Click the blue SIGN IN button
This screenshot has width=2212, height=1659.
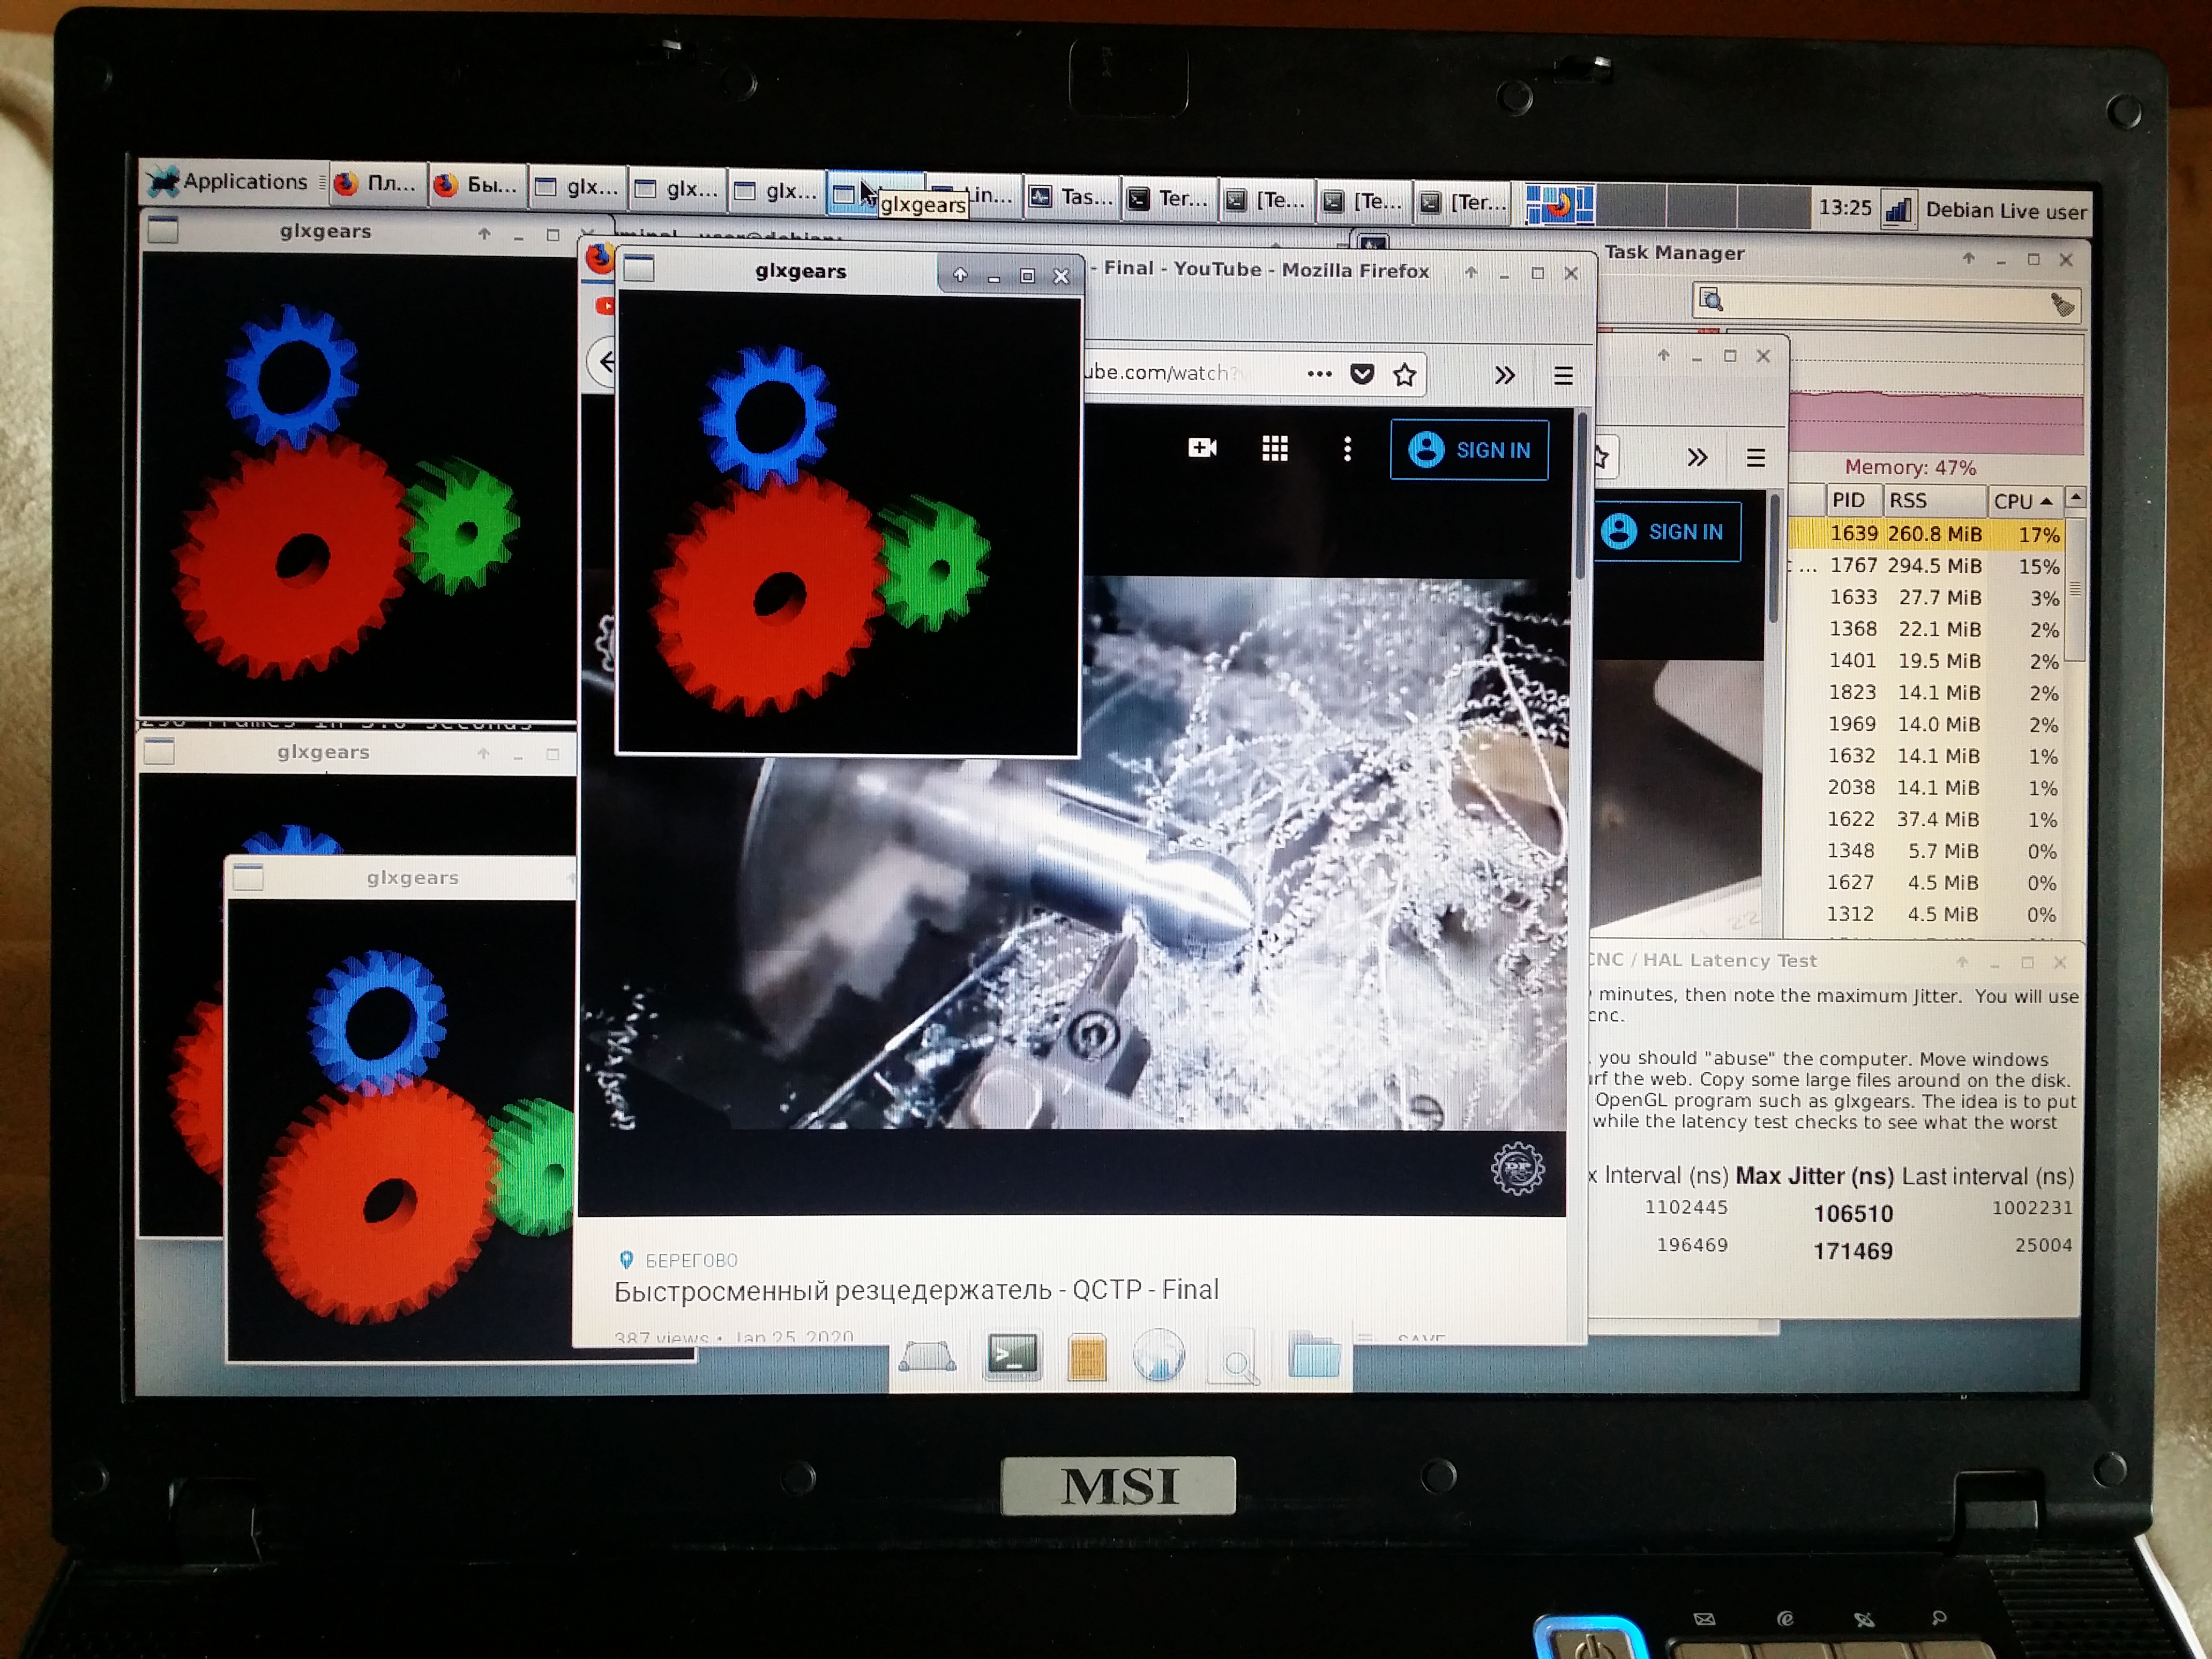click(x=1468, y=450)
